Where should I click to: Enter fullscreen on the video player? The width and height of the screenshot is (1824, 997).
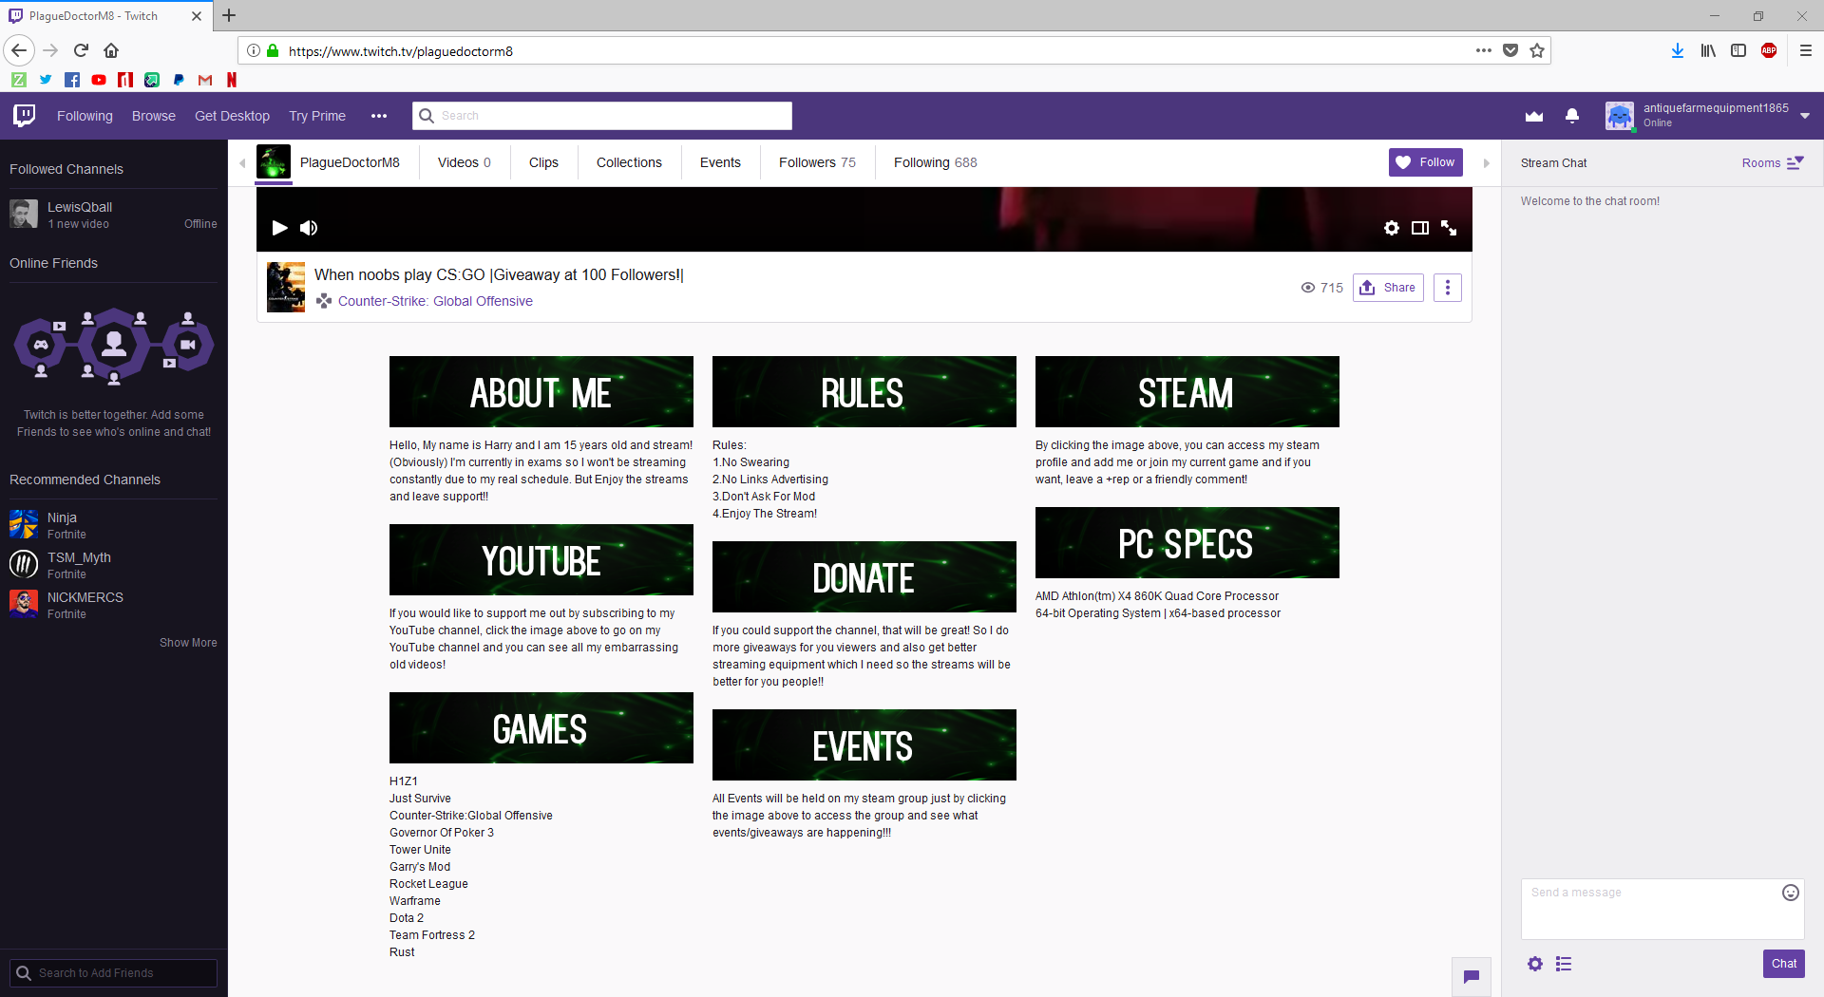point(1449,228)
